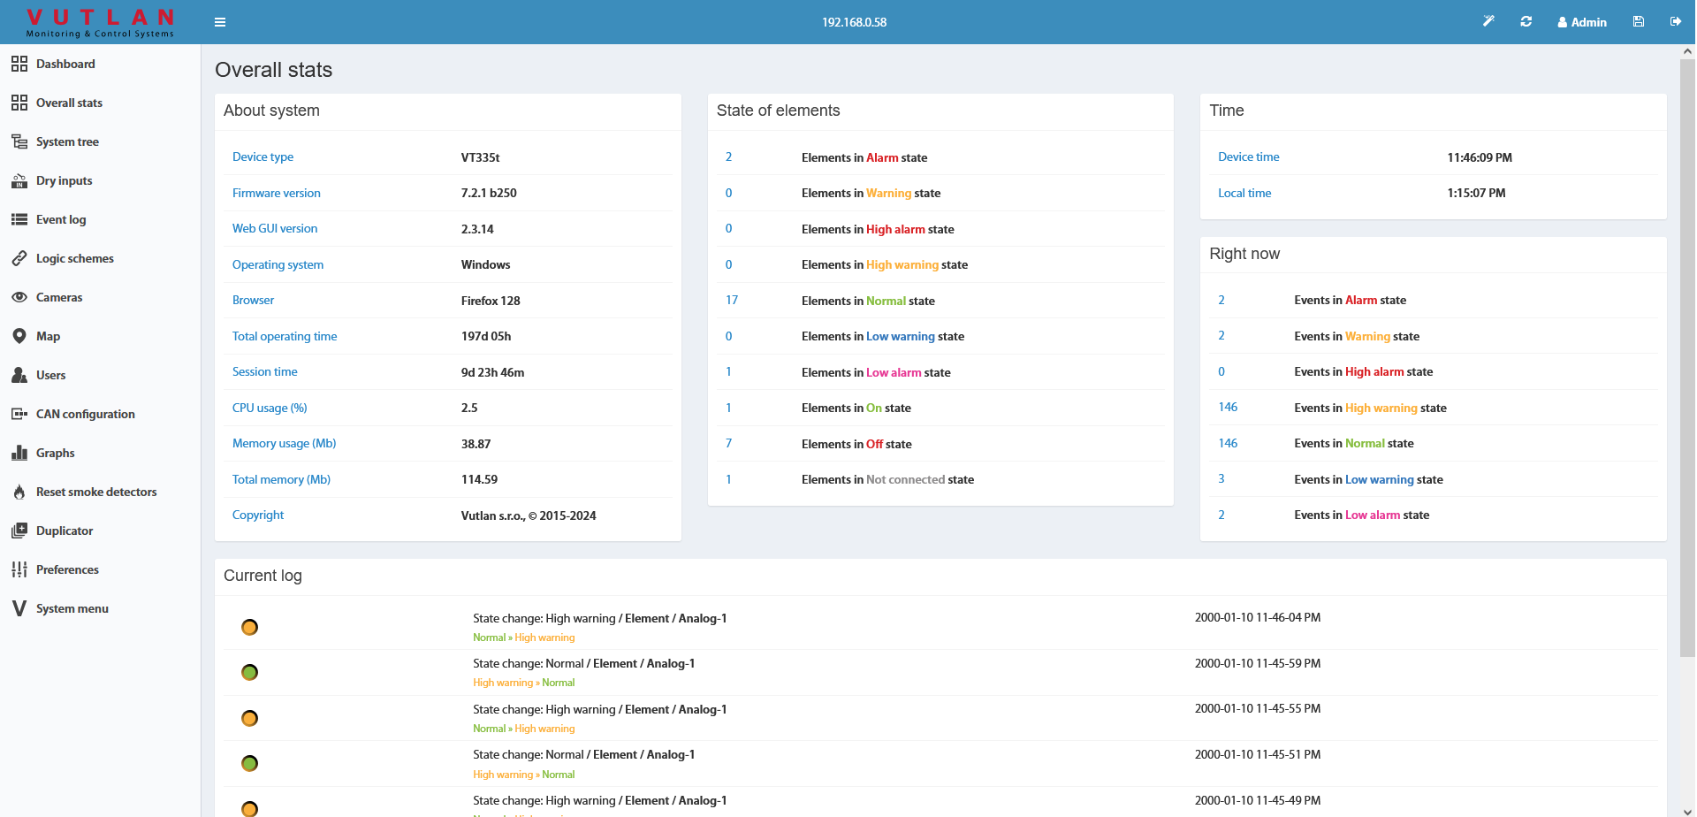The height and width of the screenshot is (817, 1697).
Task: Open the setup wizard (magic wand icon)
Action: [1488, 21]
